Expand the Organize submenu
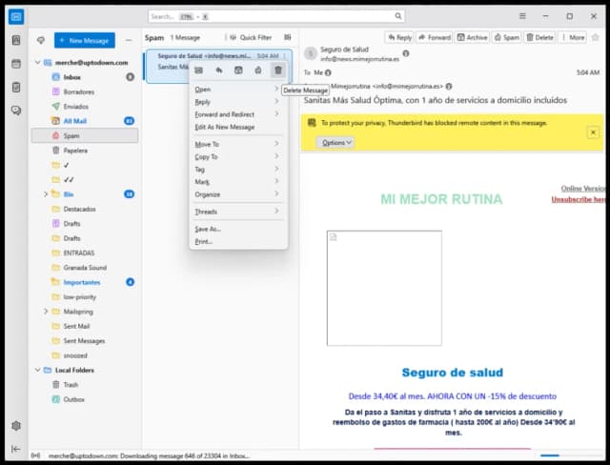This screenshot has height=465, width=610. (237, 194)
